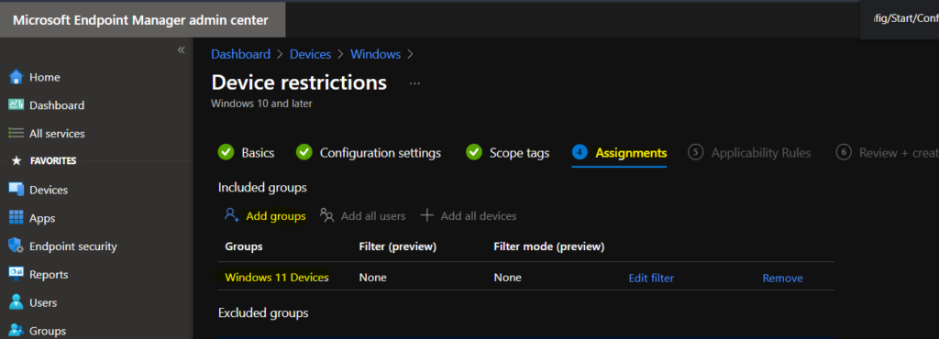Screen dimensions: 939x339
Task: Click the plus icon beside Add all devices
Action: (x=426, y=215)
